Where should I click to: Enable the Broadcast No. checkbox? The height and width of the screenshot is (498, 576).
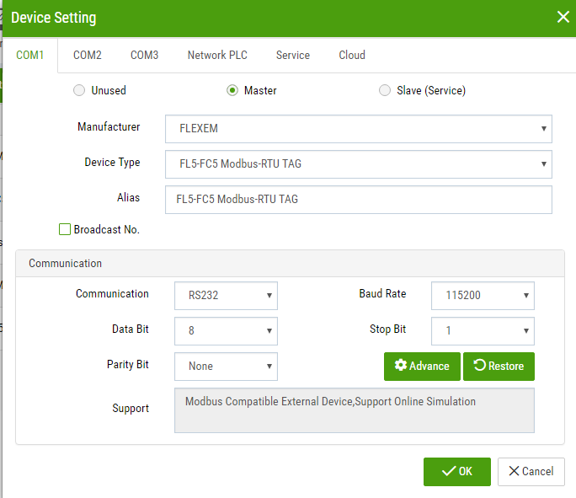[x=65, y=229]
